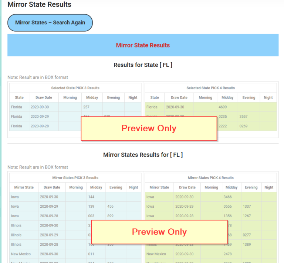Click Illinois PICK 4 evening value 1389
Viewport: 284px width, 263px height.
(x=247, y=245)
